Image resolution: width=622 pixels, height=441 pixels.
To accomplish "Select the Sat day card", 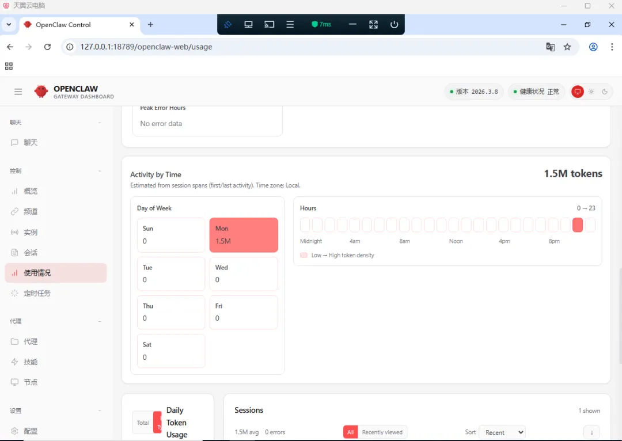I will pyautogui.click(x=171, y=351).
